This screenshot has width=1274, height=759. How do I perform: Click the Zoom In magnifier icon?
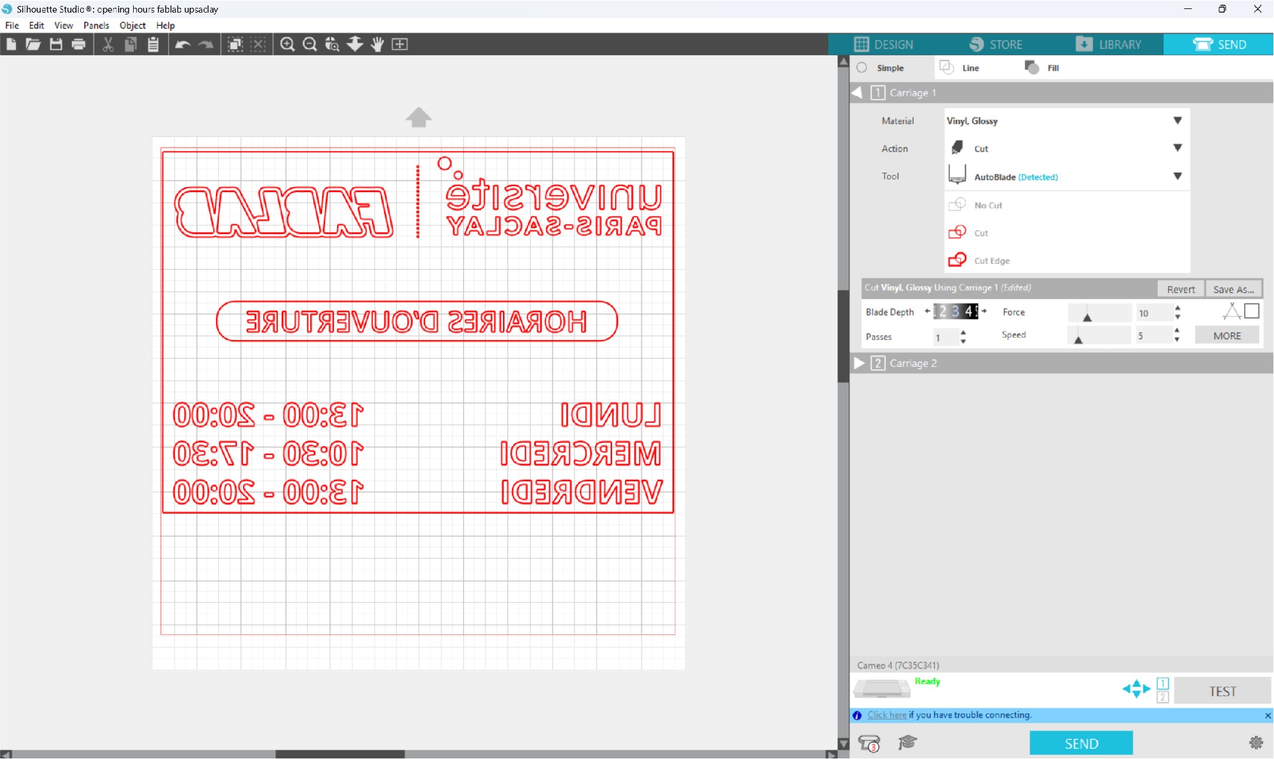287,44
